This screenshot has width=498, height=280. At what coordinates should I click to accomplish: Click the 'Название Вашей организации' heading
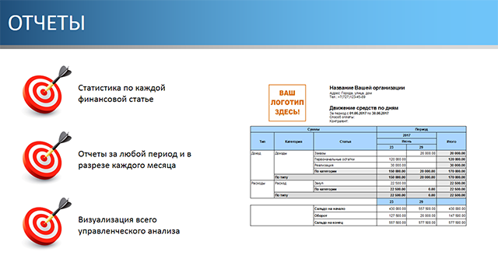(x=366, y=88)
